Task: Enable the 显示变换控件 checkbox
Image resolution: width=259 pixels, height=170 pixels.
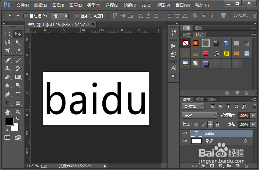Action: (77, 16)
